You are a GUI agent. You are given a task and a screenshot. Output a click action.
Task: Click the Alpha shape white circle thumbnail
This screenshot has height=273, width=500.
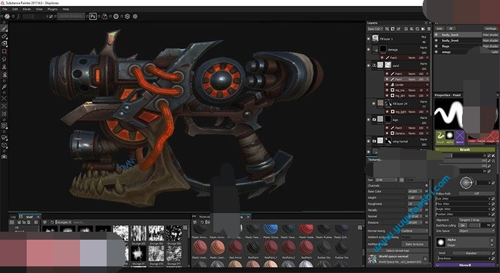pyautogui.click(x=441, y=243)
